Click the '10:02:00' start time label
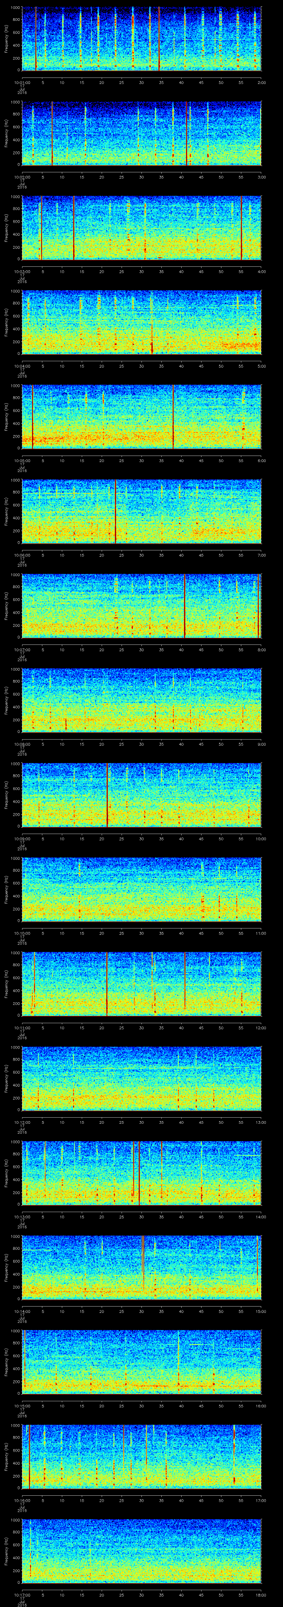283x1607 pixels. [x=22, y=177]
